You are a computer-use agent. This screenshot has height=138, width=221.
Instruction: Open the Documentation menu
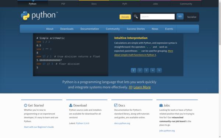coord(90,29)
